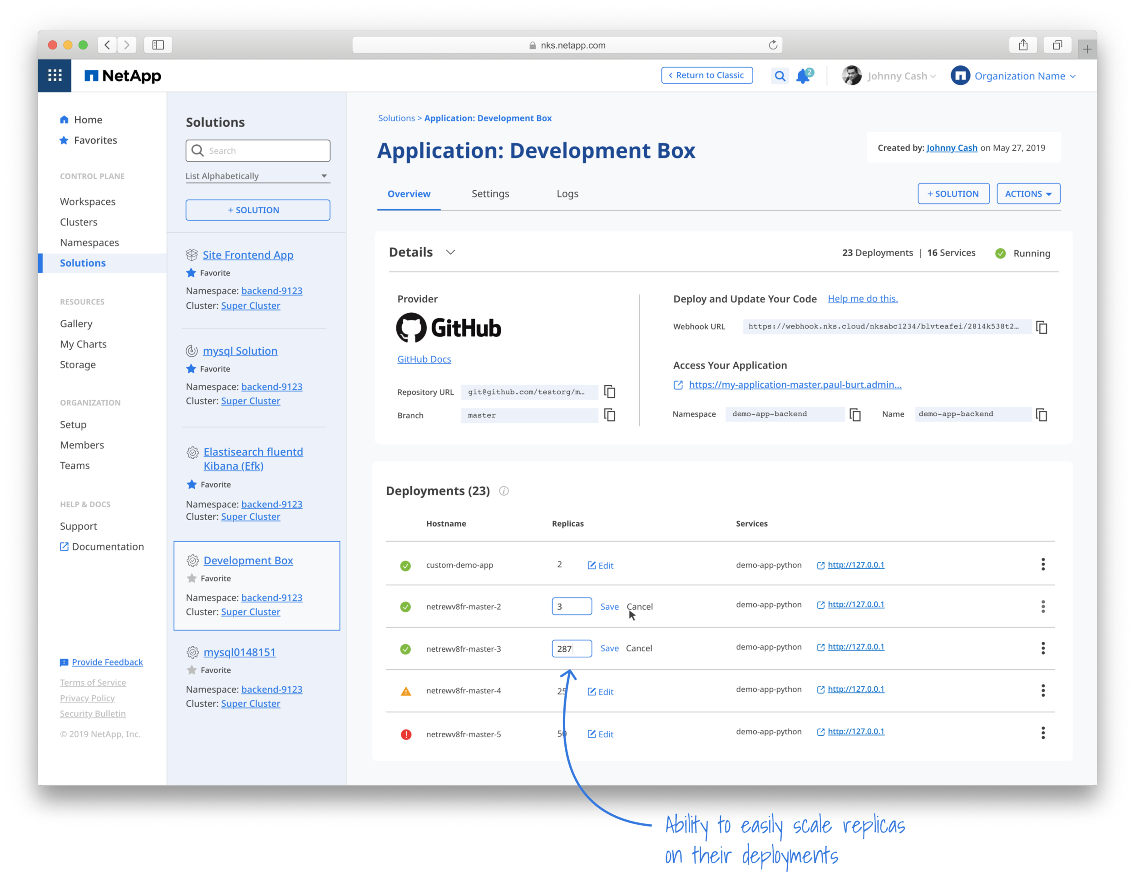Unfavorite the Site Frontend App solution
1135x896 pixels.
pos(192,273)
